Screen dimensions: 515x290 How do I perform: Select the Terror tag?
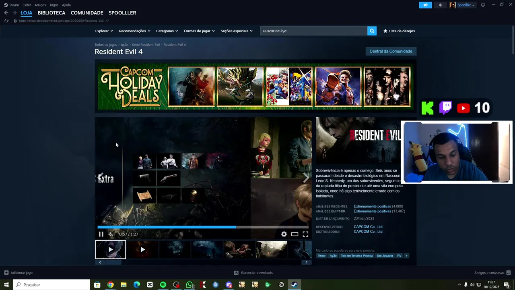coord(321,256)
